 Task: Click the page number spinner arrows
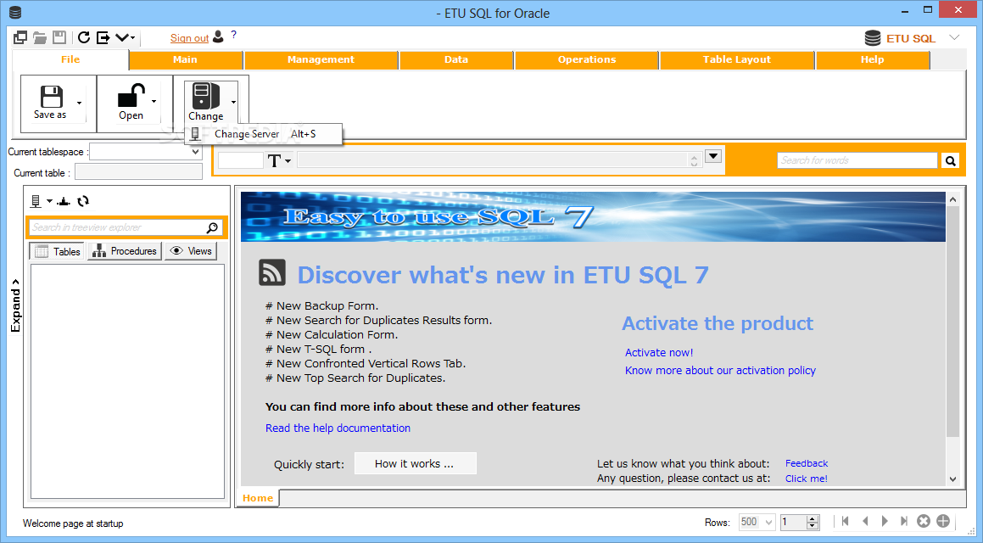[813, 522]
